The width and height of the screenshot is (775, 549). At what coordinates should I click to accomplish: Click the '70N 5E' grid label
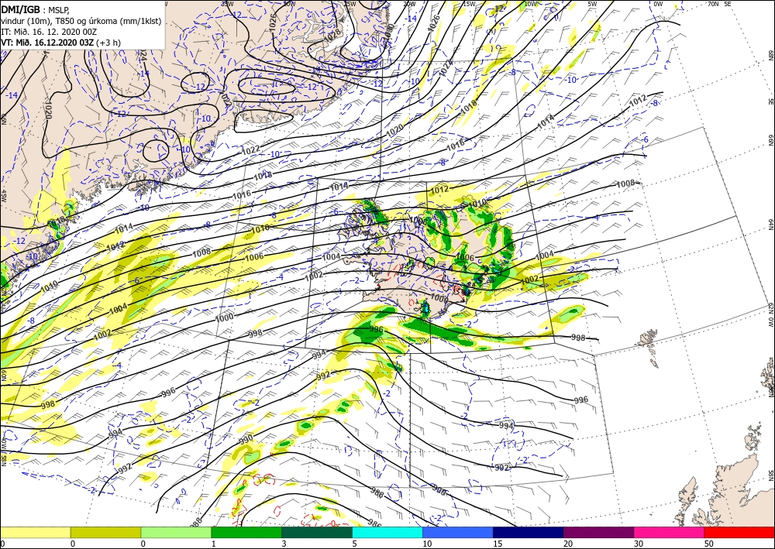(x=719, y=3)
